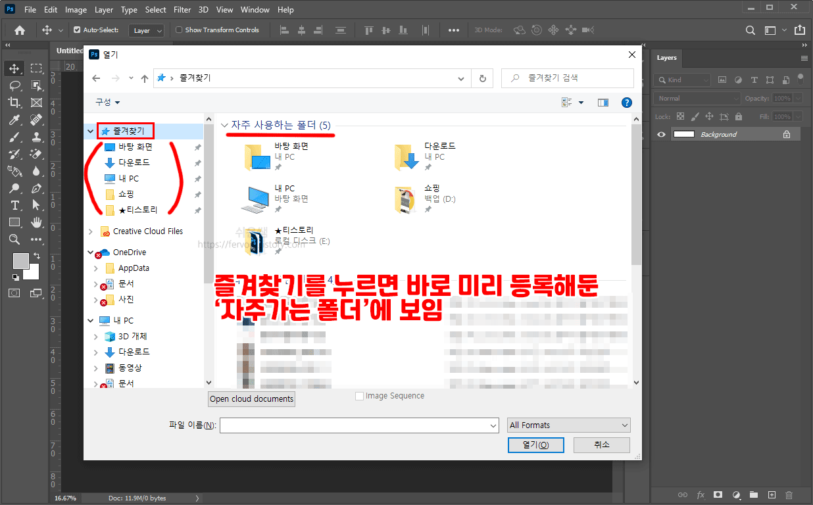Select the Frame tool
Viewport: 813px width, 505px height.
click(36, 103)
